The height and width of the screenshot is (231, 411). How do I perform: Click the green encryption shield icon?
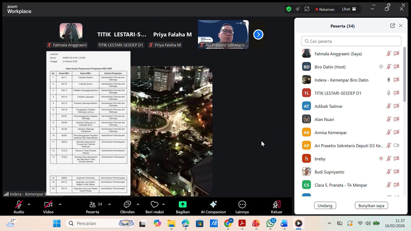[x=289, y=9]
